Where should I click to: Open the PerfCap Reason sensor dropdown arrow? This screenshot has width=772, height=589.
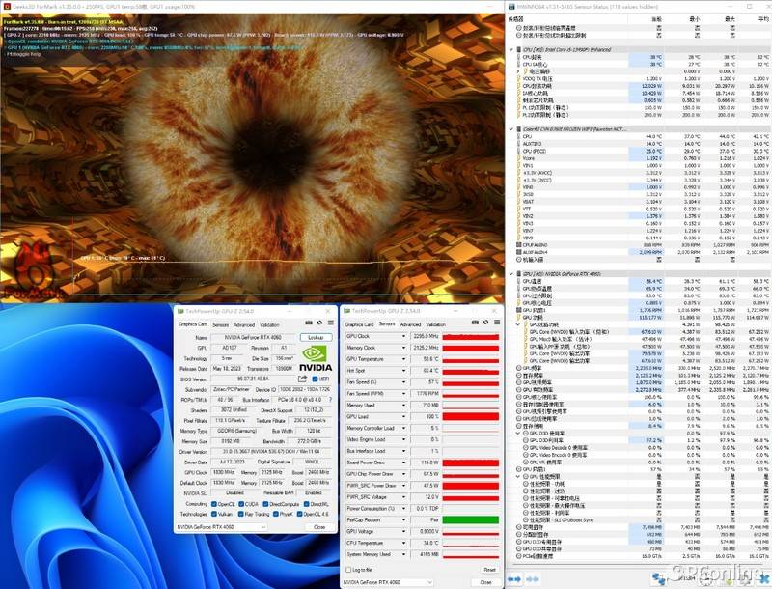(x=403, y=520)
